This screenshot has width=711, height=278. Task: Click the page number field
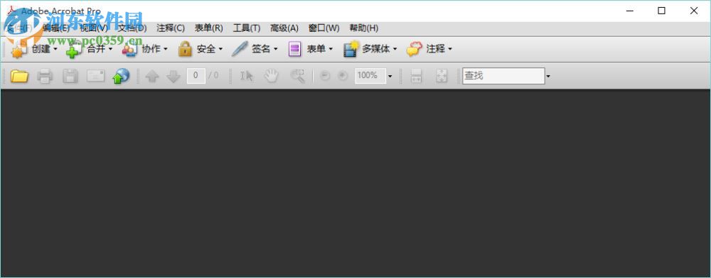pos(196,75)
